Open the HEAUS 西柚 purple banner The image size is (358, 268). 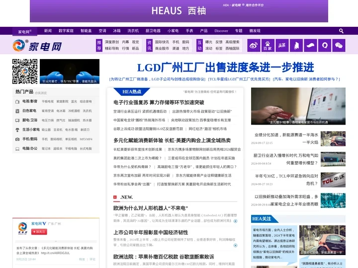point(179,11)
